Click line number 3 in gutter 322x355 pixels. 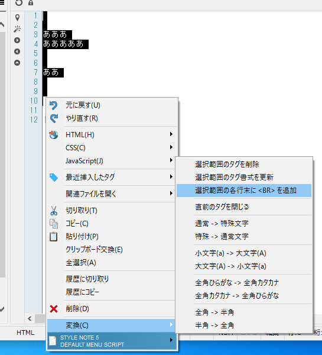click(x=35, y=34)
